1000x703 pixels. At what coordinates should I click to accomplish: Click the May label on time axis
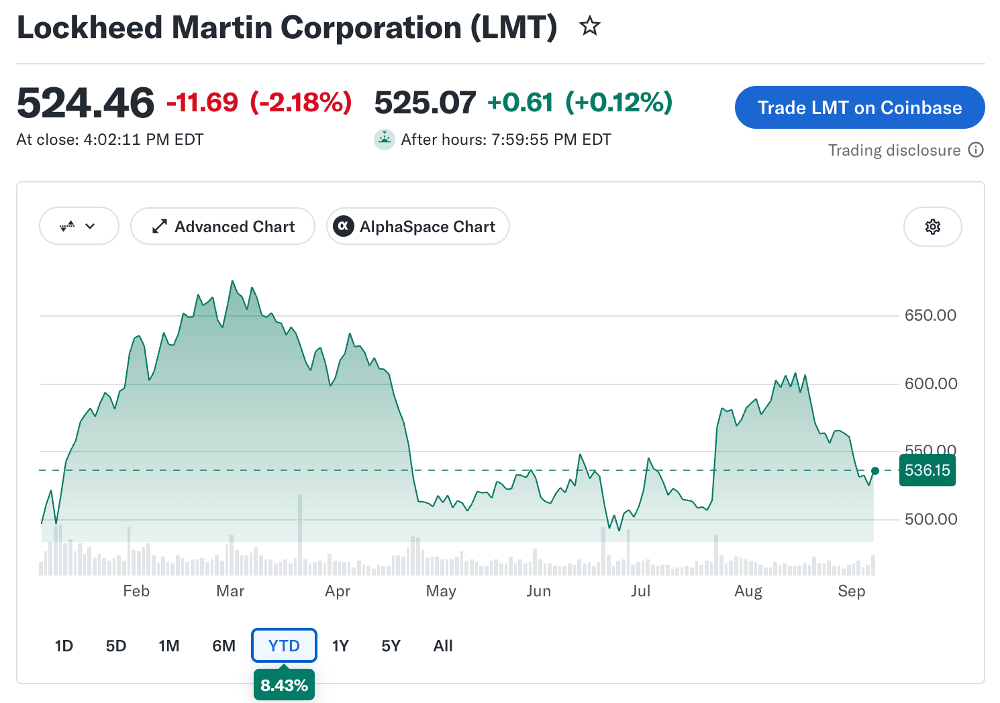441,591
